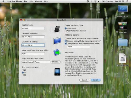Set sync interval to 30 minutes
Viewport: 131px width, 98px height.
pos(23,72)
